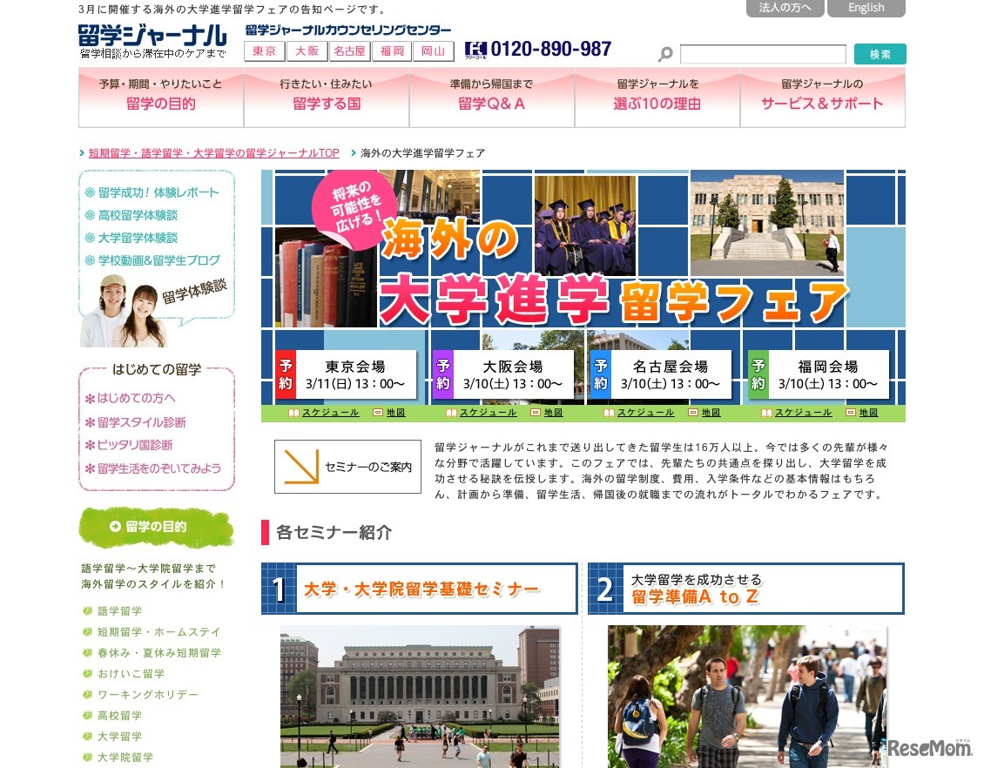Open スケジュール link under 大阪会場

(488, 413)
